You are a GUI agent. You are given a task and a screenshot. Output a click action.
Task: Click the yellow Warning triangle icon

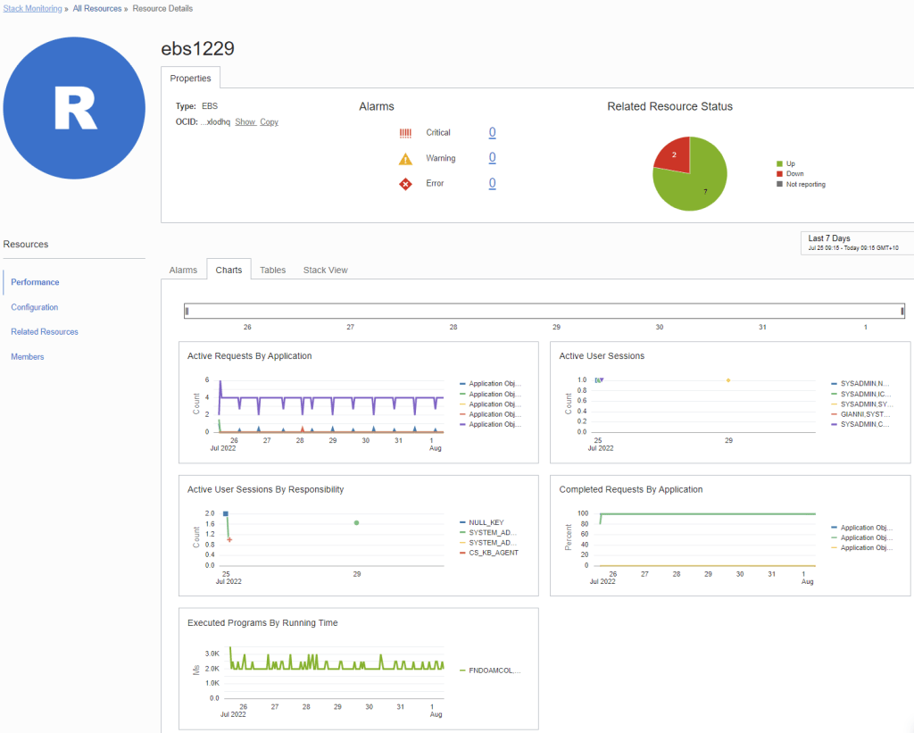coord(405,159)
